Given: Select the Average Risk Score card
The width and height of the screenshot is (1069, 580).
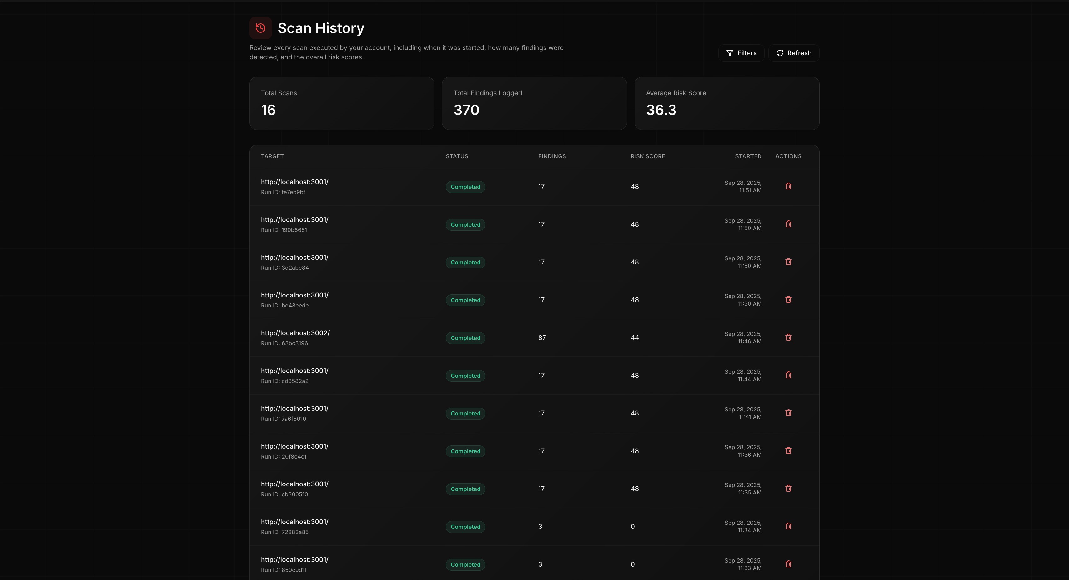Looking at the screenshot, I should 726,103.
